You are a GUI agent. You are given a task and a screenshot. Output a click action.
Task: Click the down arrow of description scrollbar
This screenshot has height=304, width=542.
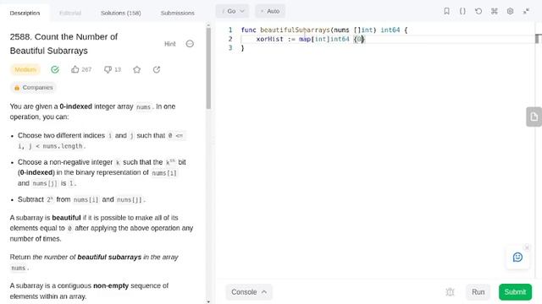[208, 301]
